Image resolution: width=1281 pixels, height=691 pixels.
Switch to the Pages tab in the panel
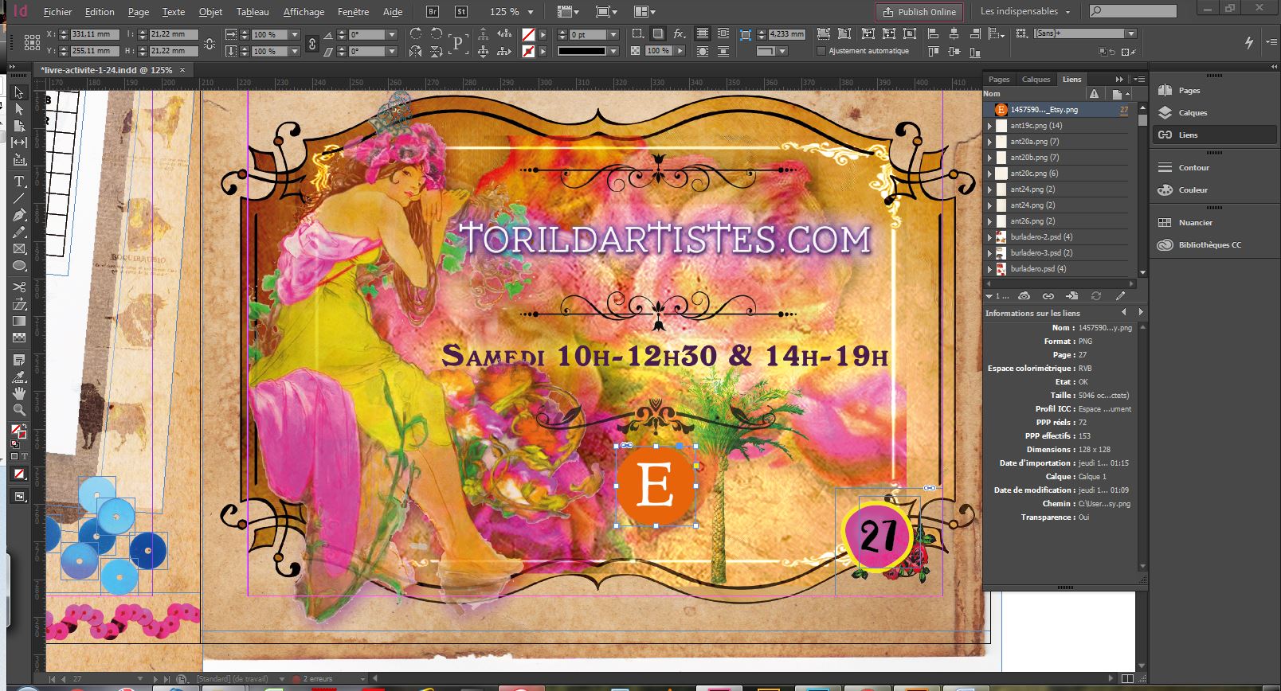pos(999,79)
